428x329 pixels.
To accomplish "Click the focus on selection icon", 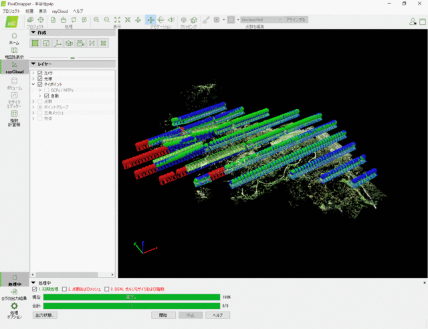I will coord(128,19).
